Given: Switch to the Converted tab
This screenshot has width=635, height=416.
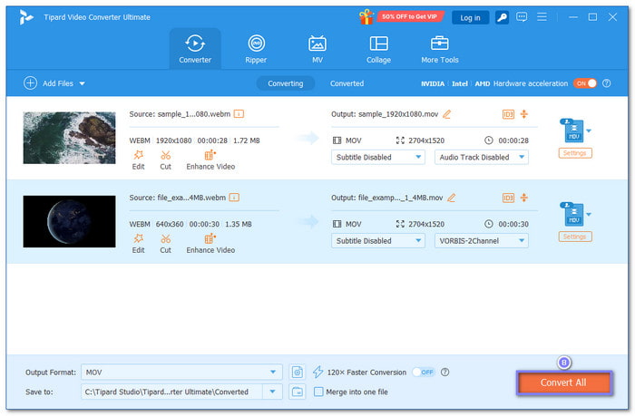Looking at the screenshot, I should (x=347, y=83).
